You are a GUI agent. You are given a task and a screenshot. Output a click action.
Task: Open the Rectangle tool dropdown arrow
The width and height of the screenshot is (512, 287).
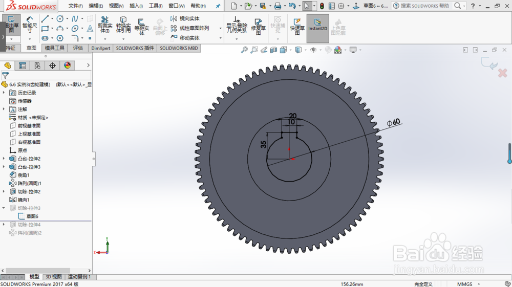click(52, 28)
